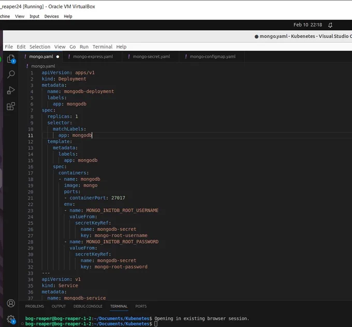
Task: Open Run and Debug view
Action: click(x=11, y=91)
